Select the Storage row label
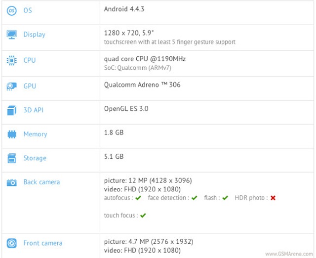 pyautogui.click(x=35, y=158)
